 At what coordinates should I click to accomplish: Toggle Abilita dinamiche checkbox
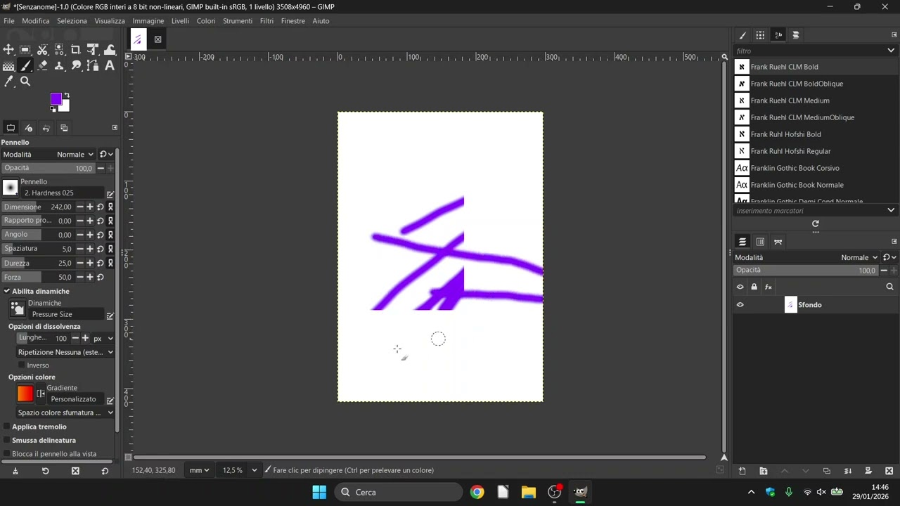pyautogui.click(x=7, y=291)
